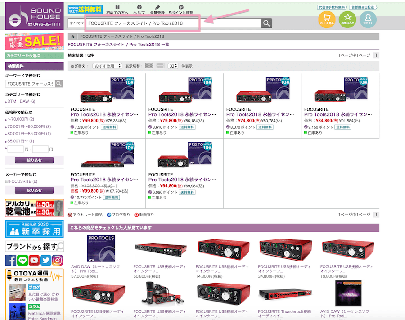Open the Metallica 歌詞解説 column post
The width and height of the screenshot is (405, 320).
tap(44, 316)
